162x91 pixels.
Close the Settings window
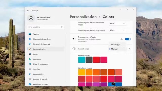[133, 9]
